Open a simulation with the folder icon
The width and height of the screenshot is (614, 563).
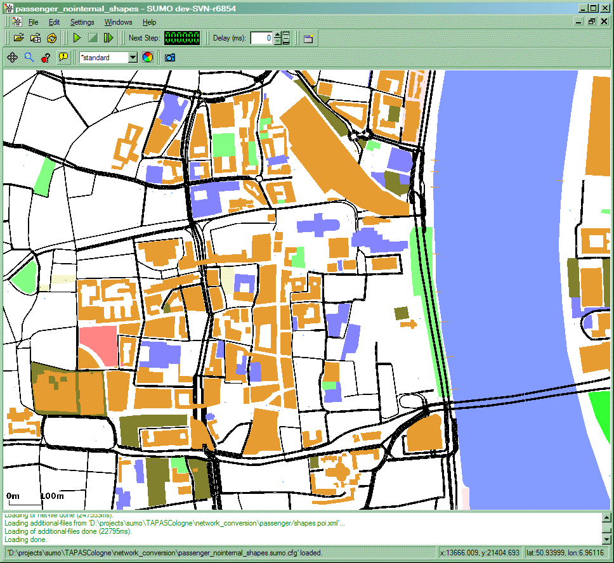19,38
